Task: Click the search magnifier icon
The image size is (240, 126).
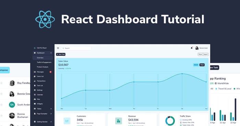Action: pos(63,48)
